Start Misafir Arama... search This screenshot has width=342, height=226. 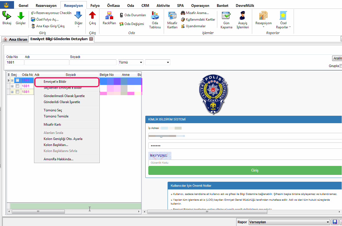click(195, 13)
